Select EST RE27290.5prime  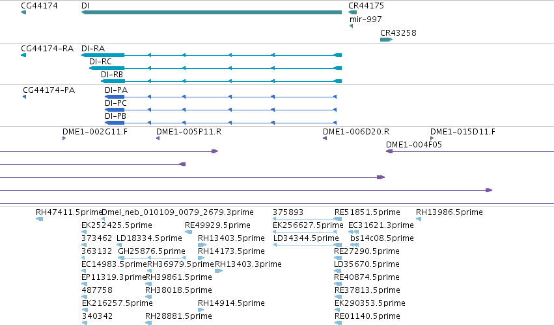click(x=367, y=251)
